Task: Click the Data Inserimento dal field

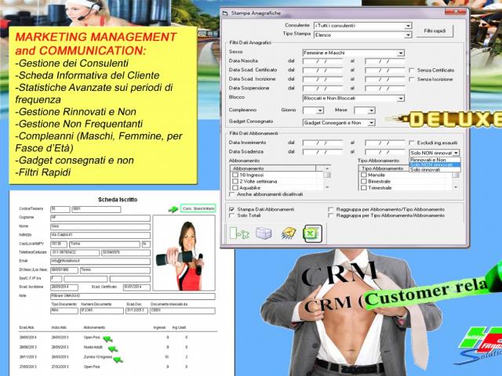Action: [322, 143]
